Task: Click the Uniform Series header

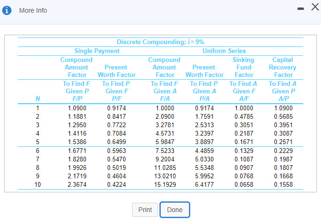Action: (224, 51)
